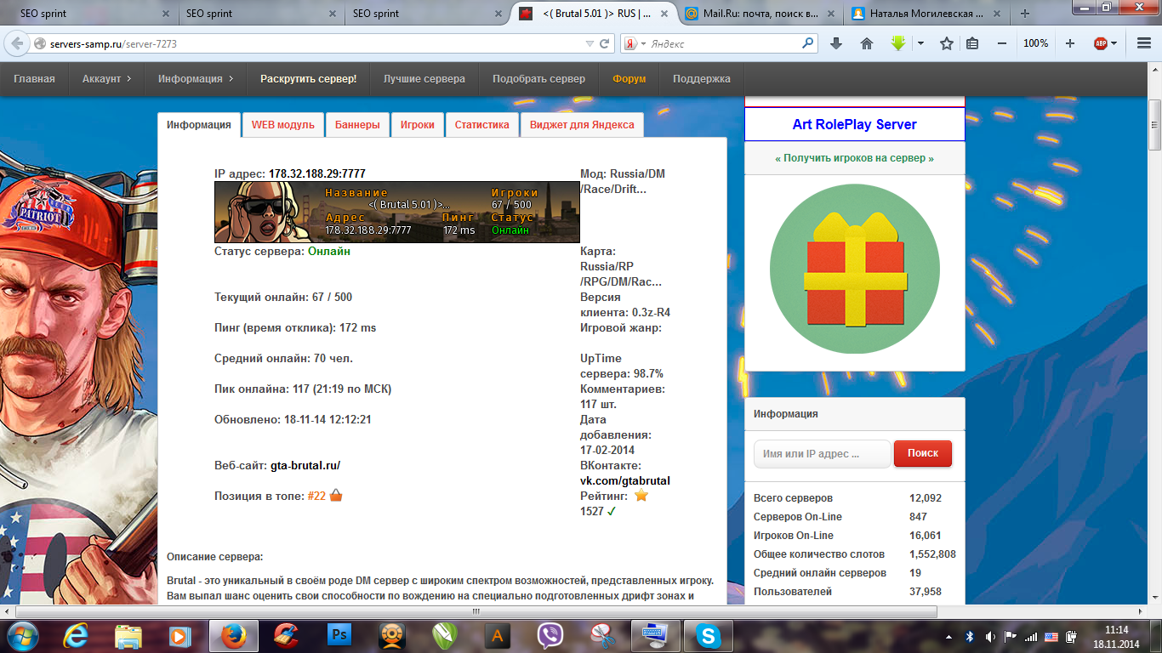
Task: Open Windows Explorer from the taskbar
Action: [x=128, y=636]
